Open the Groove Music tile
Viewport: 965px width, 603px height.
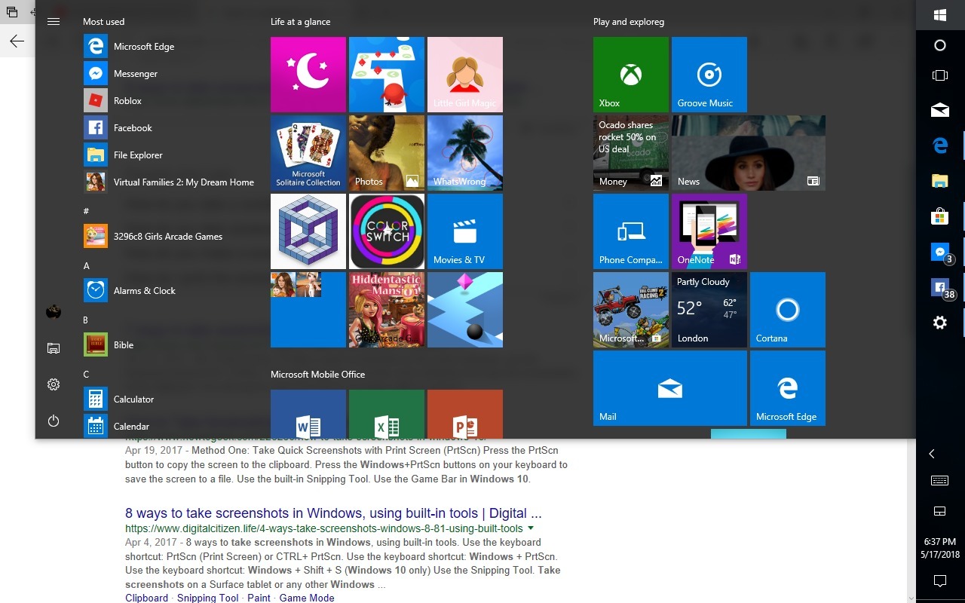709,75
